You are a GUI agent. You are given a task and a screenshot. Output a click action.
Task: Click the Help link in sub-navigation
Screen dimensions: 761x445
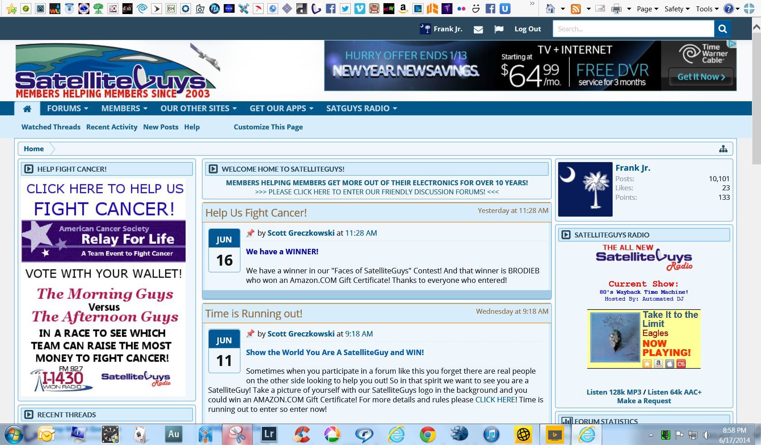(192, 127)
